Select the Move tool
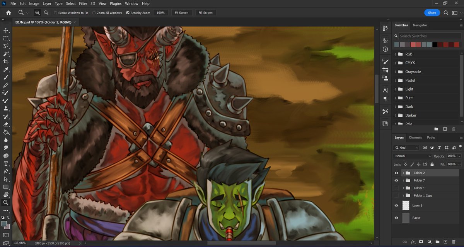Screen dimensions: 464x247 click(6, 30)
